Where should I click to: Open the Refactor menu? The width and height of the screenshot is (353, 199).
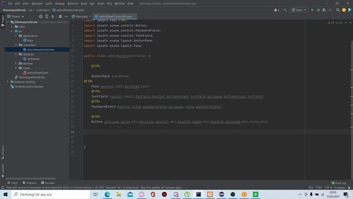tap(73, 4)
